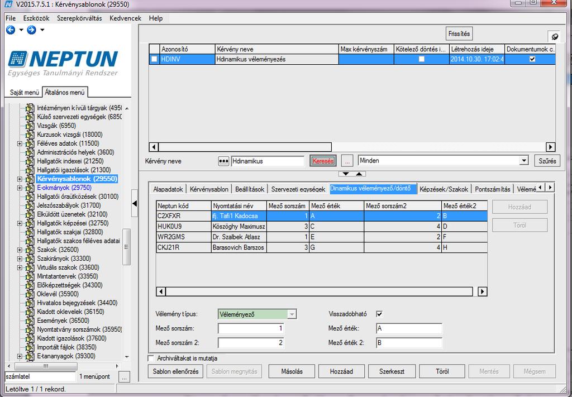Viewport: 572px width, 397px height.
Task: Click the Vizsgák (6950) tree icon
Action: point(30,126)
